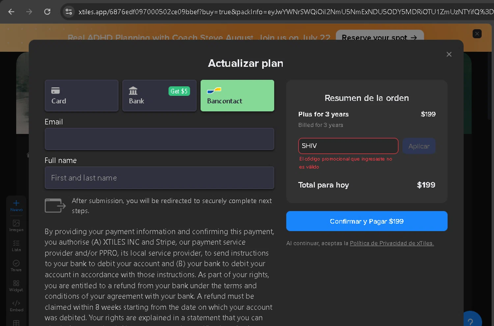Go back in browser history
Image resolution: width=494 pixels, height=326 pixels.
(11, 12)
